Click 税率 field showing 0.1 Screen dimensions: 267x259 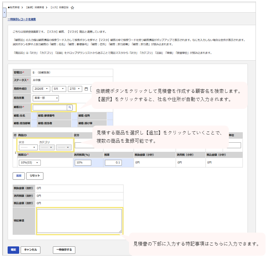point(113,163)
